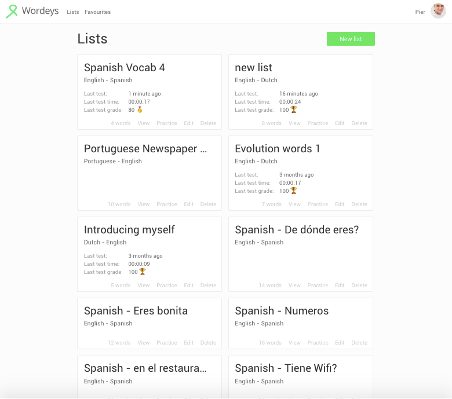This screenshot has width=452, height=399.
Task: Open the Introducing myself title
Action: [x=129, y=230]
